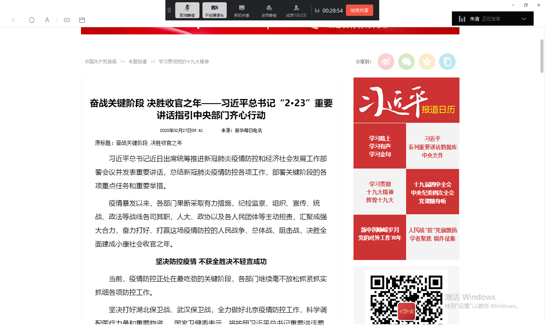The image size is (545, 325).
Task: Share via the star QZone icon
Action: click(x=427, y=62)
